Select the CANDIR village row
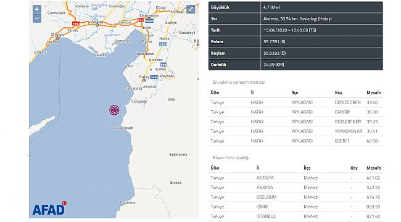Image resolution: width=401 pixels, height=222 pixels. point(296,112)
